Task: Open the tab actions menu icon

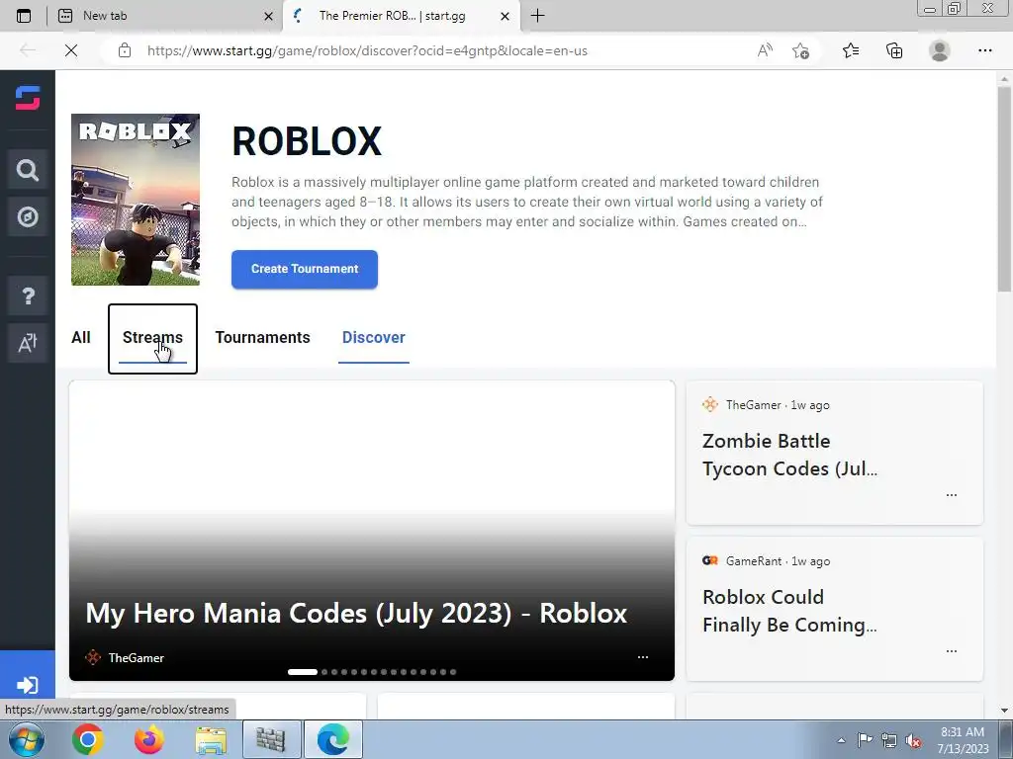Action: click(x=24, y=16)
